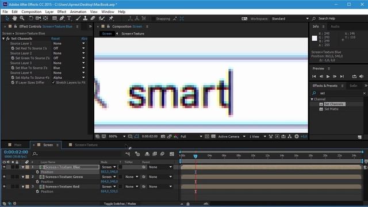The height and width of the screenshot is (207, 368).
Task: Select the Rotation tool
Action: click(31, 18)
